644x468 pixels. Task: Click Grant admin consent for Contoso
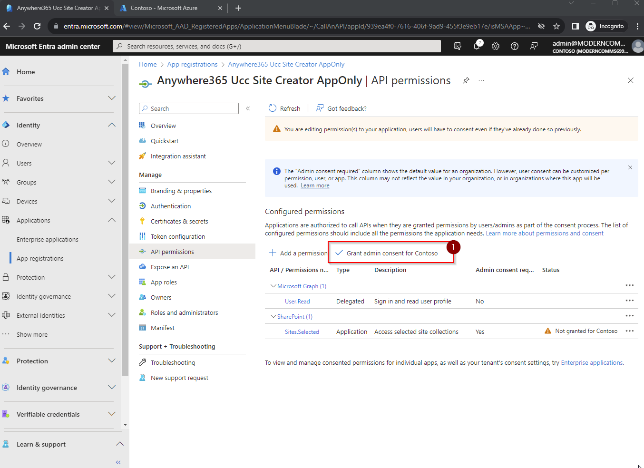pos(387,253)
